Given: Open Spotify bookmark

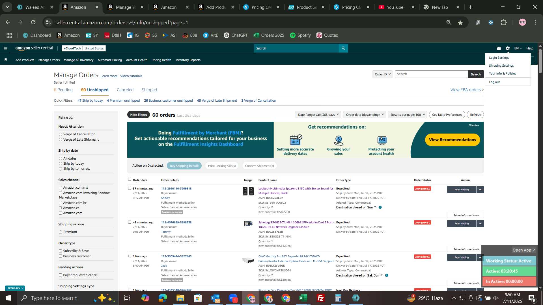Looking at the screenshot, I should click(x=300, y=35).
